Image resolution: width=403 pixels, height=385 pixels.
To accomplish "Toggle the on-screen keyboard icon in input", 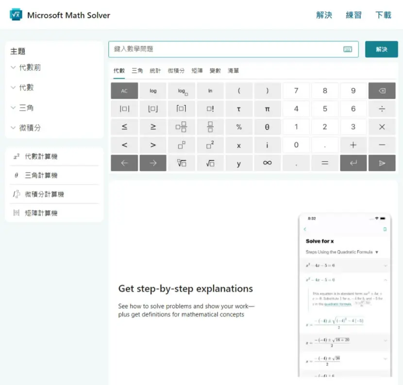I will click(x=348, y=49).
